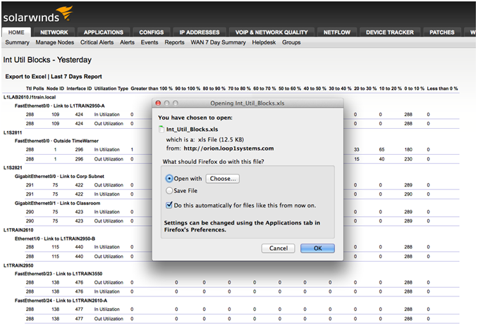Click the Last 7 Days Report link

click(77, 77)
